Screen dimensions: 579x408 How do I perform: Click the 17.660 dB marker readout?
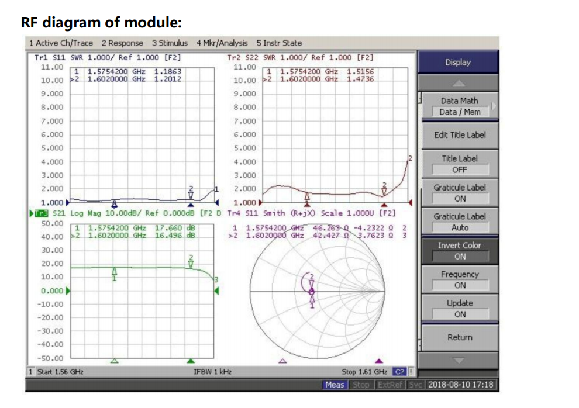coord(175,228)
